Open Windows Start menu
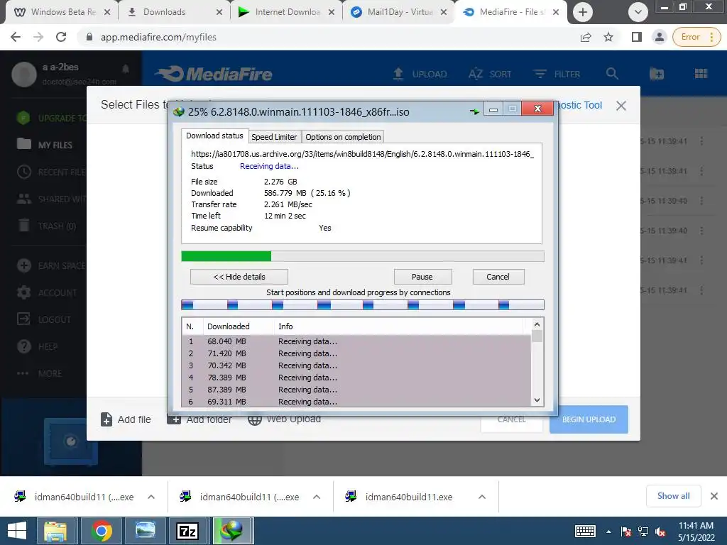The height and width of the screenshot is (545, 727). [17, 531]
